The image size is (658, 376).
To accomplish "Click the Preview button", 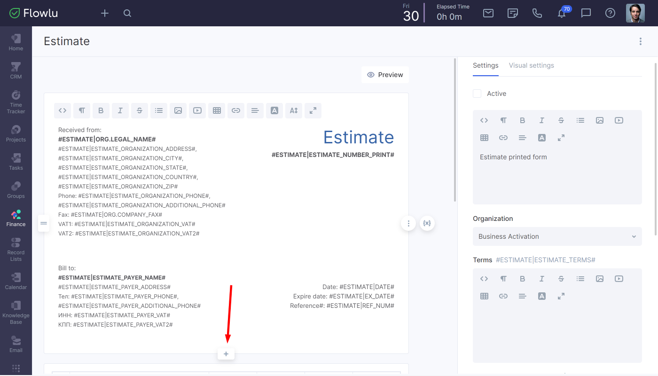I will [x=385, y=75].
